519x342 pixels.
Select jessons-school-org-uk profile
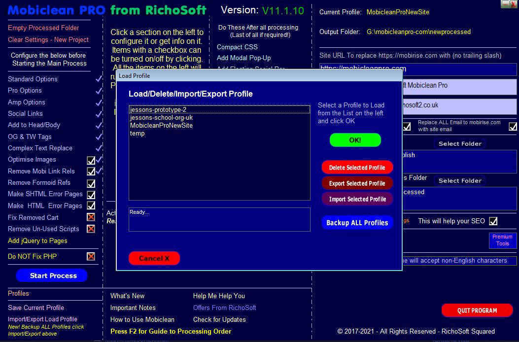pyautogui.click(x=219, y=117)
